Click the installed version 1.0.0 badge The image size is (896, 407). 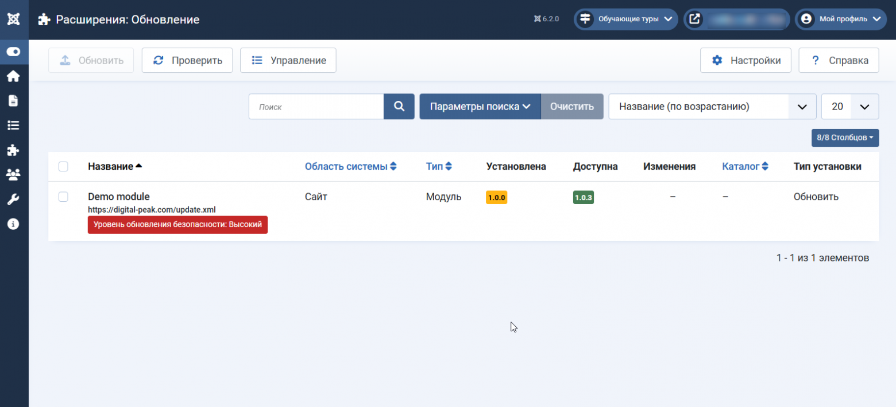[497, 197]
